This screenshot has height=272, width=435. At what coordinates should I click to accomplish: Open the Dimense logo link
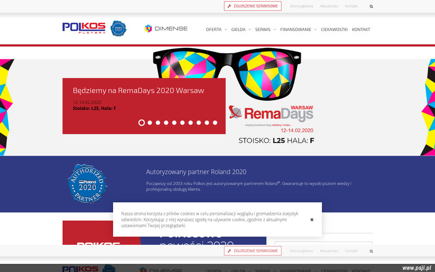pyautogui.click(x=166, y=28)
